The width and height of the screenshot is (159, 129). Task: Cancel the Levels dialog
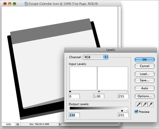click(144, 66)
